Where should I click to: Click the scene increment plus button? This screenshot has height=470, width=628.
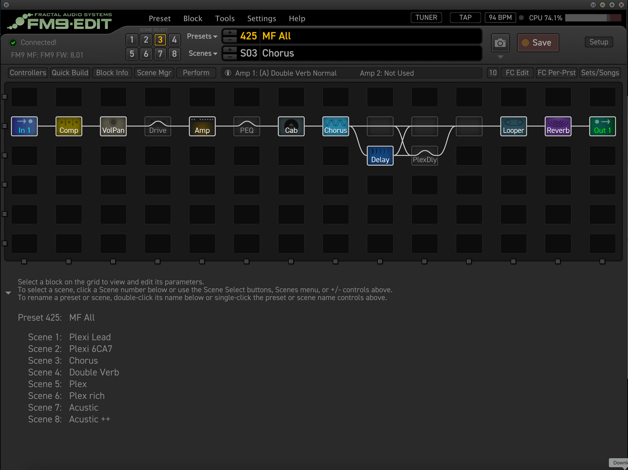230,50
